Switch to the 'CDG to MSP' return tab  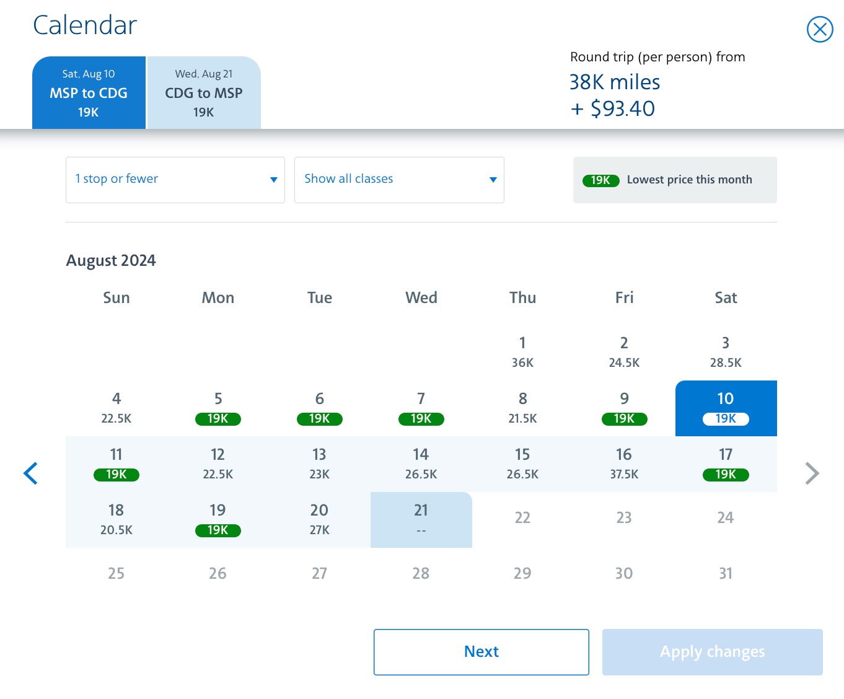[203, 92]
